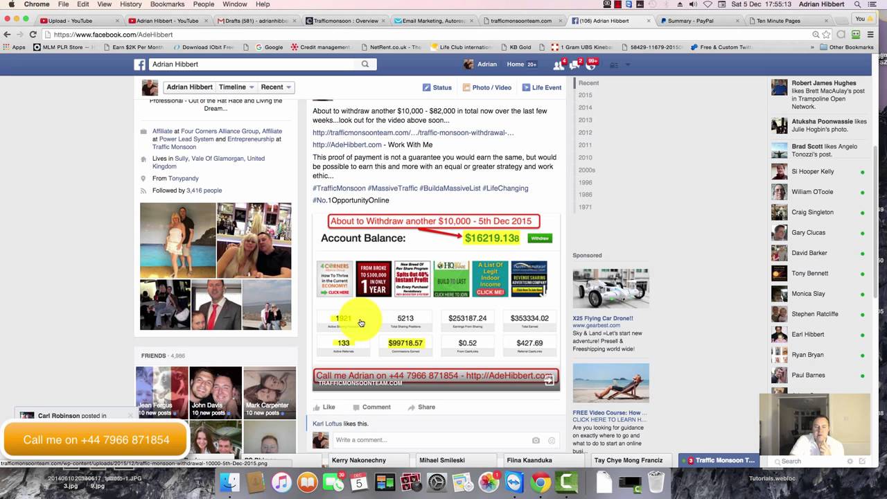Click Chrome's back arrow button
Screen dimensions: 887x499
coord(7,35)
